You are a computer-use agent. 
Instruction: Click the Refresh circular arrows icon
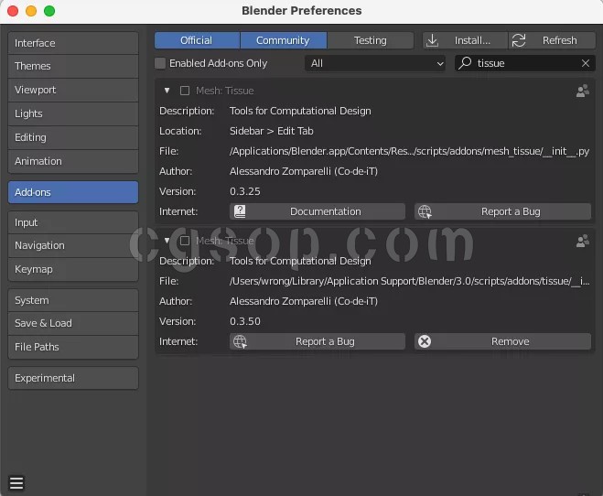(x=519, y=40)
